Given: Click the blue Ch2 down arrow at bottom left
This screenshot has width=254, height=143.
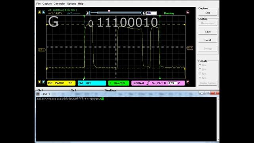Looking at the screenshot, I should pyautogui.click(x=44, y=82).
